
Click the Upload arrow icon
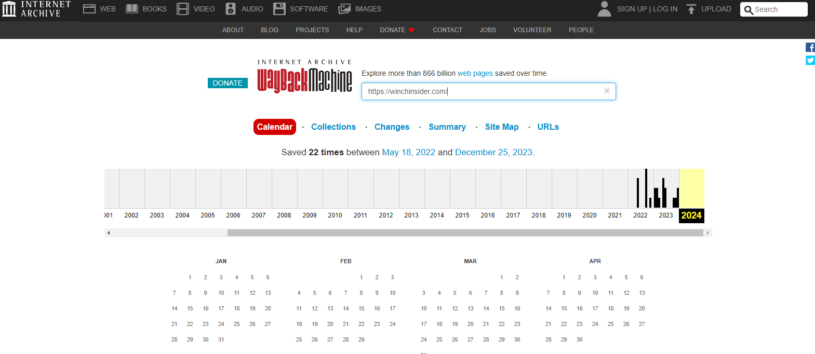pyautogui.click(x=691, y=9)
